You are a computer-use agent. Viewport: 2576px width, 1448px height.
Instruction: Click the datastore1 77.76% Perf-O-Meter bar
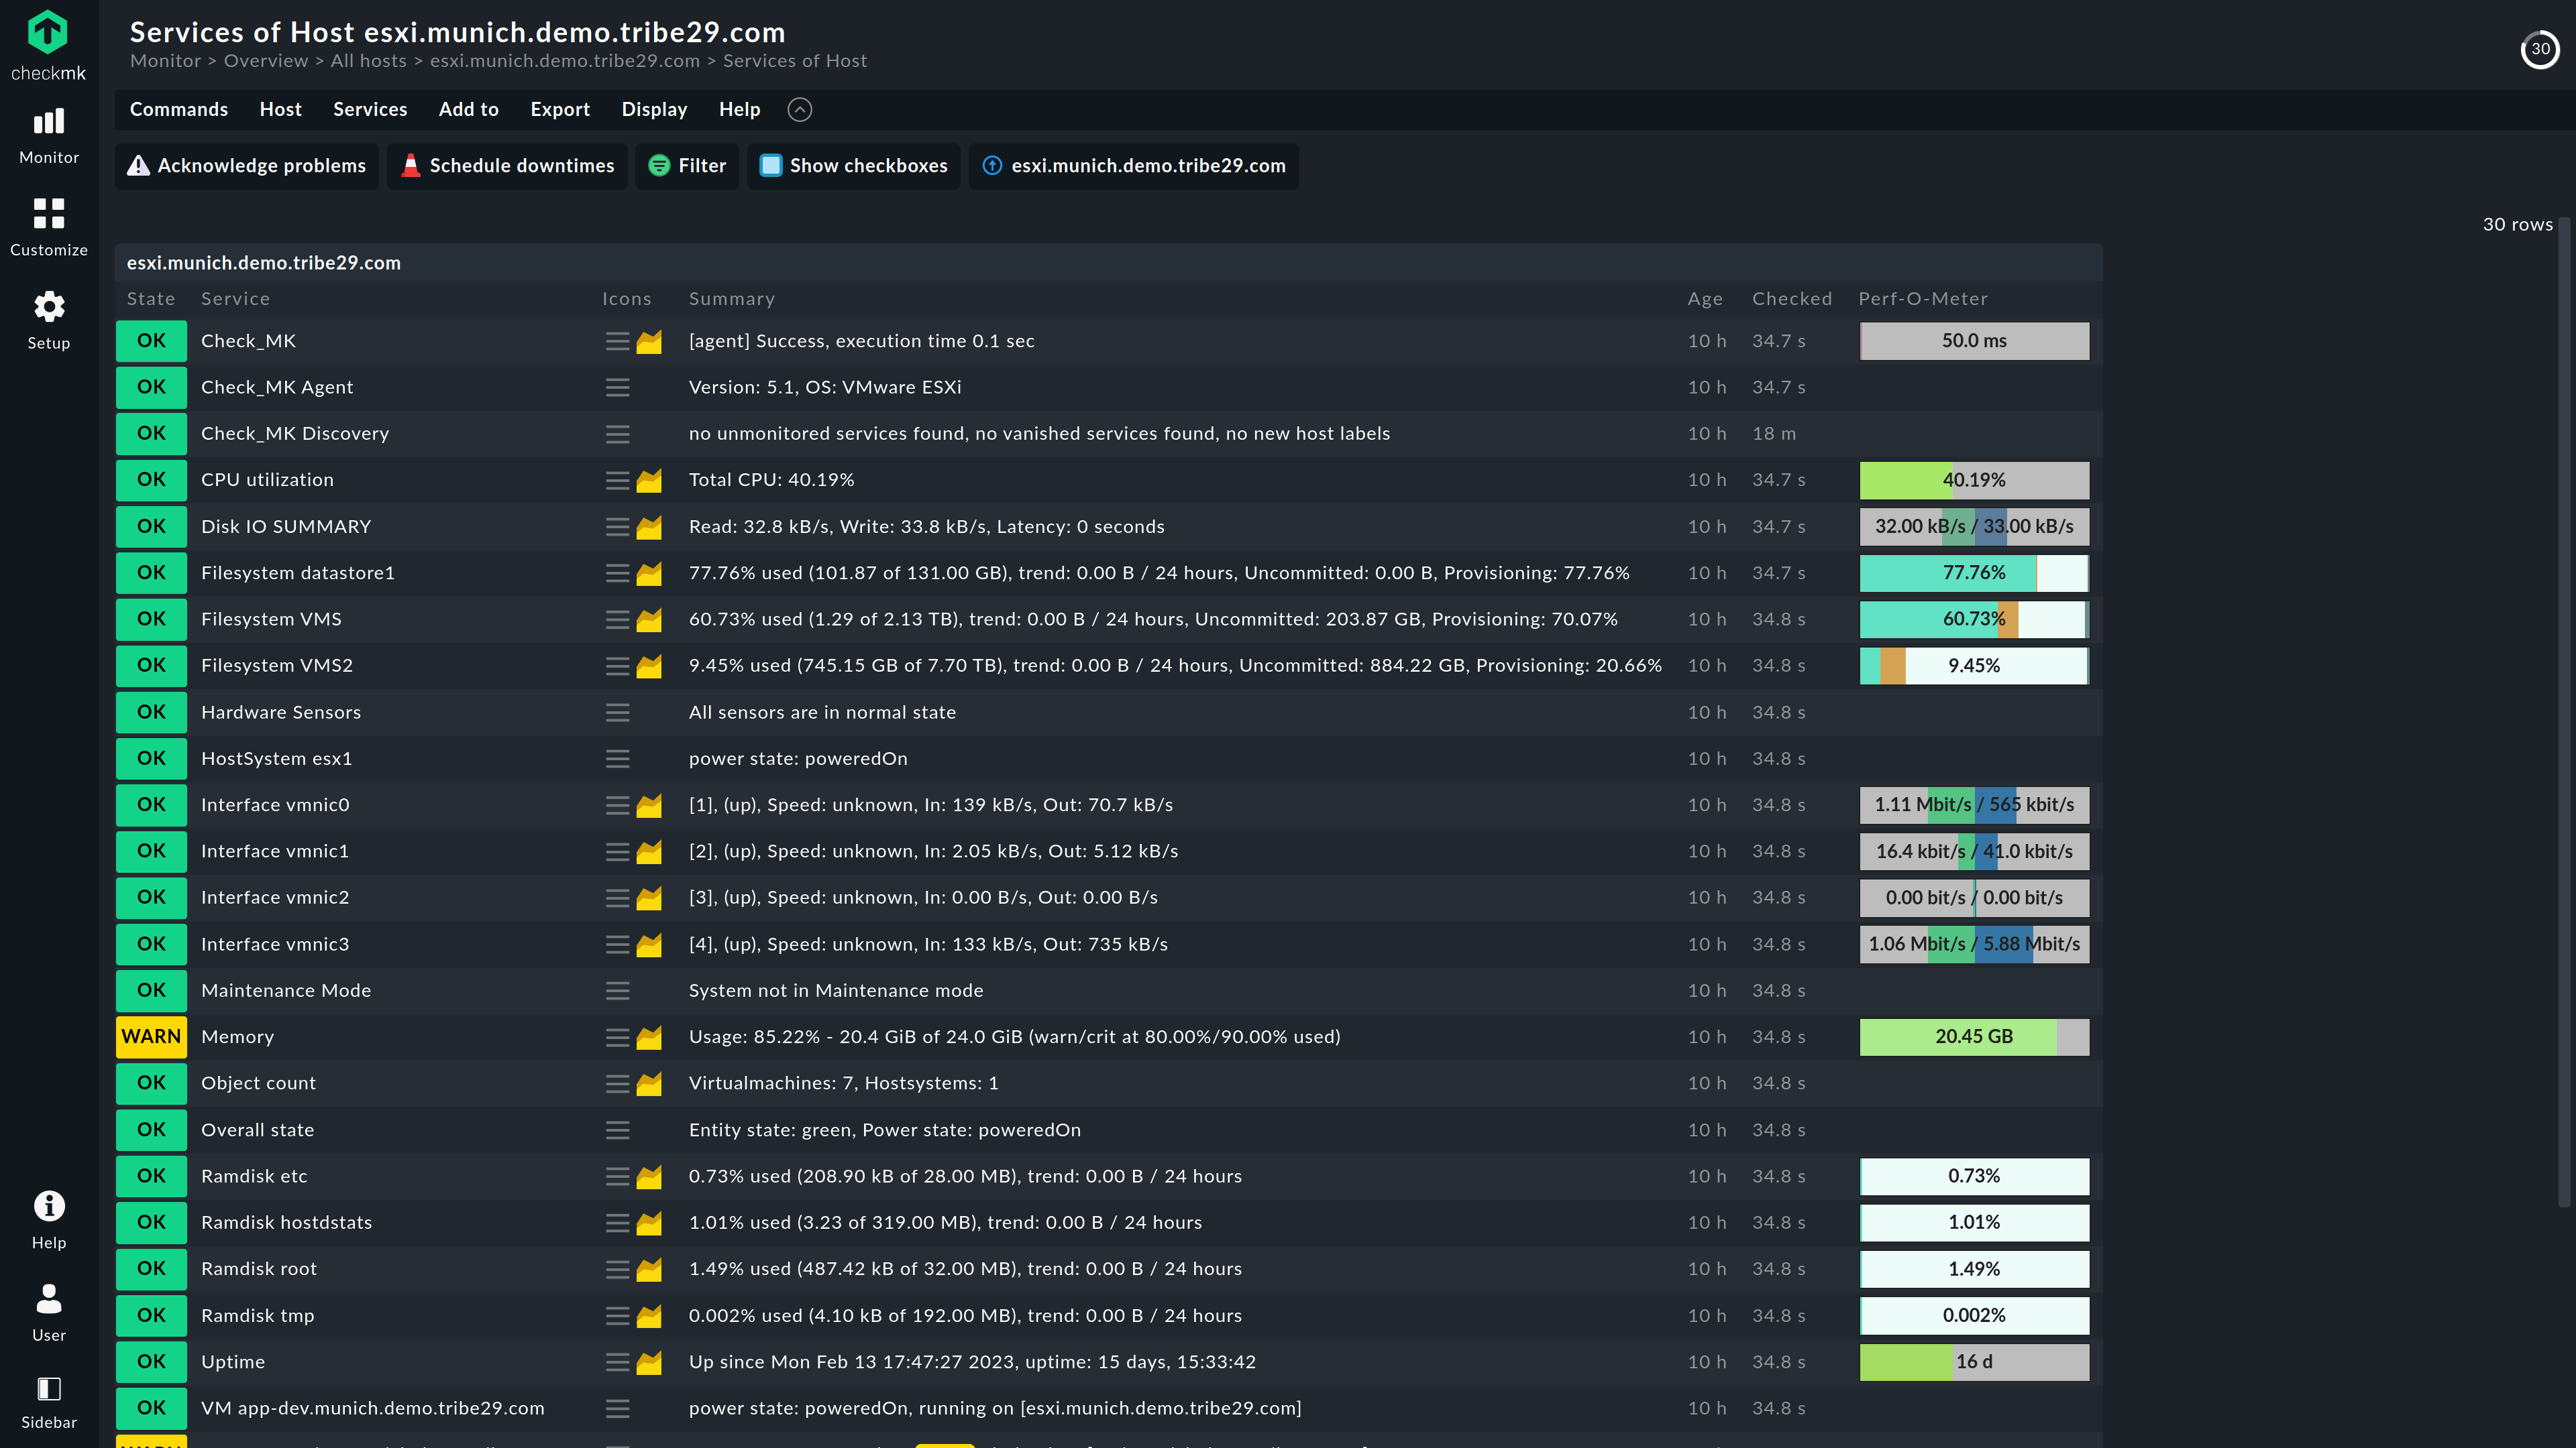pyautogui.click(x=1974, y=574)
